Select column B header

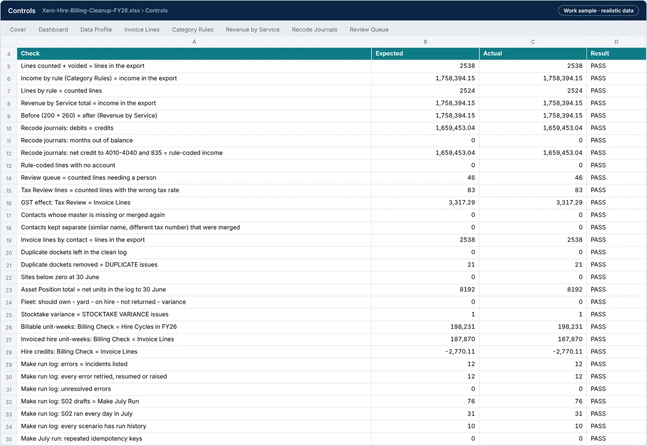(x=425, y=42)
